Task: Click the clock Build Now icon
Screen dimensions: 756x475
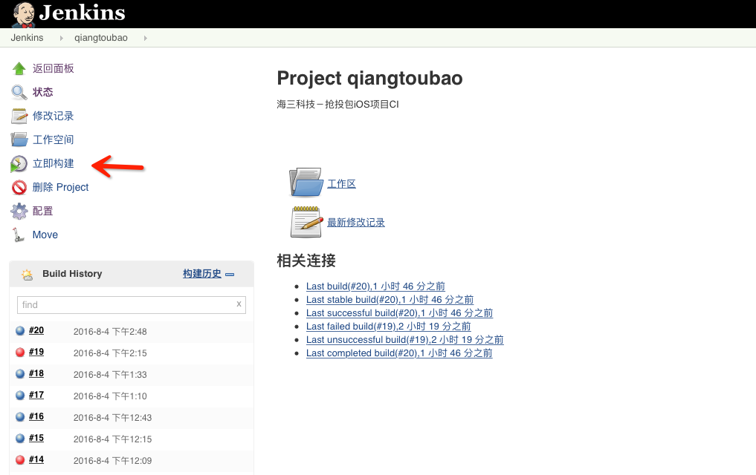Action: [x=19, y=163]
